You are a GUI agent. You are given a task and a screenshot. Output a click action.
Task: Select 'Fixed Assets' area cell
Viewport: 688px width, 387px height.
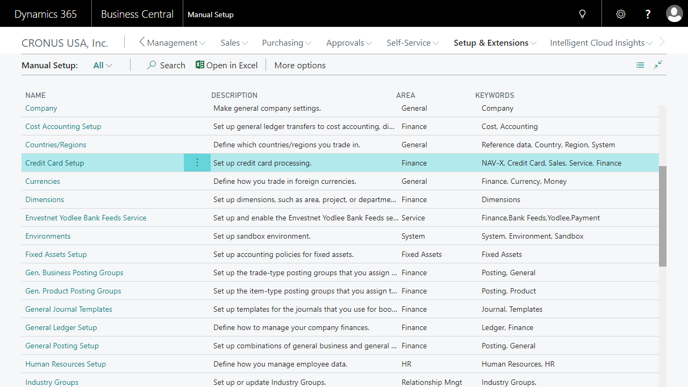(421, 254)
